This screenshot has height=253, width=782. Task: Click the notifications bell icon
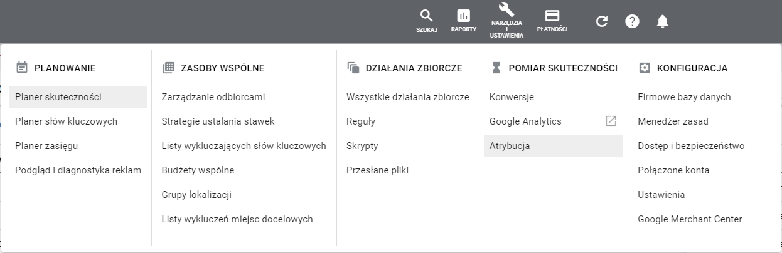click(662, 21)
